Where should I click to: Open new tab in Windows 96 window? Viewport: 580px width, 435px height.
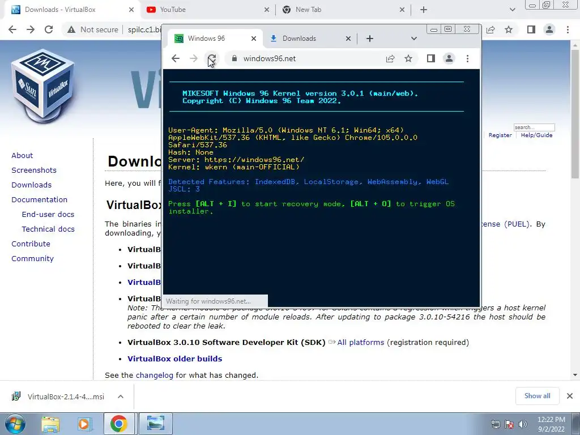370,39
